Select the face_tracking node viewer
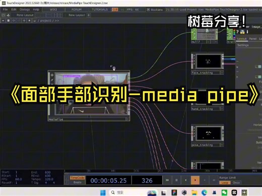The width and height of the screenshot is (262, 196). coord(209,61)
